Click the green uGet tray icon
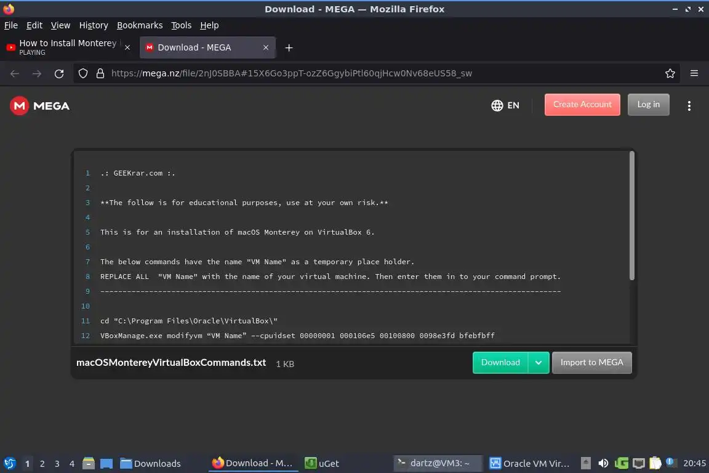The height and width of the screenshot is (473, 709). tap(621, 463)
